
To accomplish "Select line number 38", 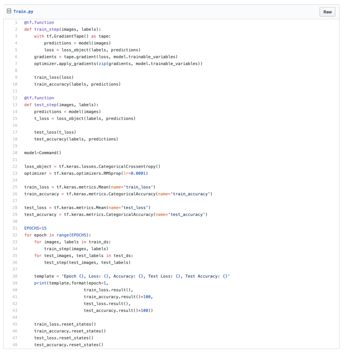I will click(15, 276).
